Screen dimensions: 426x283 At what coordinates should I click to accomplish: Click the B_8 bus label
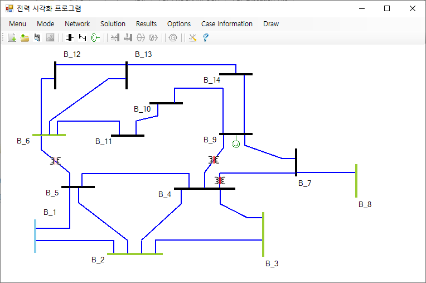point(365,204)
